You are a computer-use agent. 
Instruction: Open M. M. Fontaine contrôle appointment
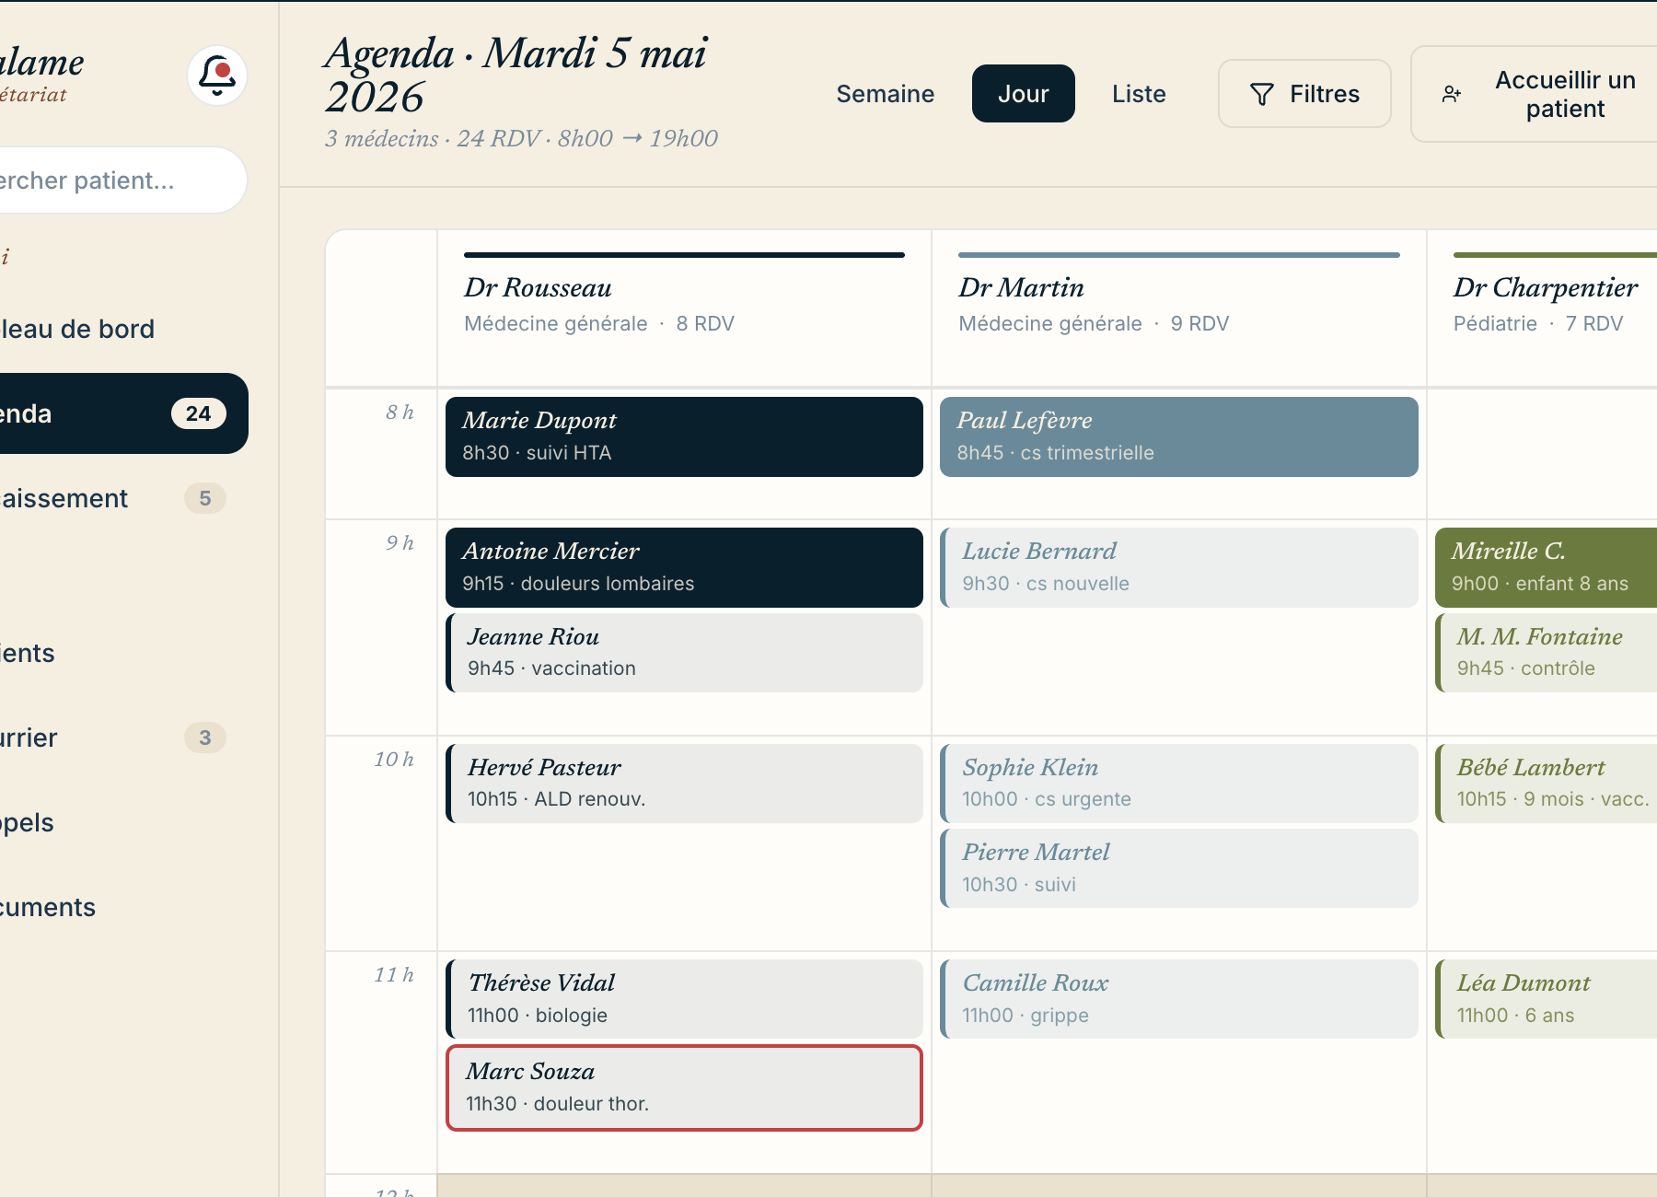click(1546, 652)
